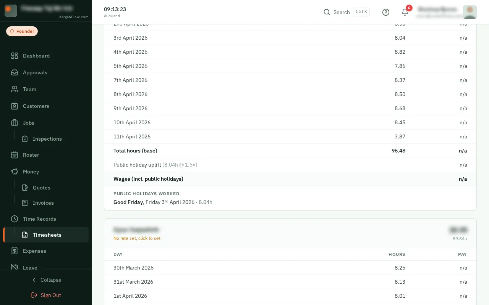Click the 96.48 total hours value
This screenshot has height=305, width=489.
(x=398, y=151)
